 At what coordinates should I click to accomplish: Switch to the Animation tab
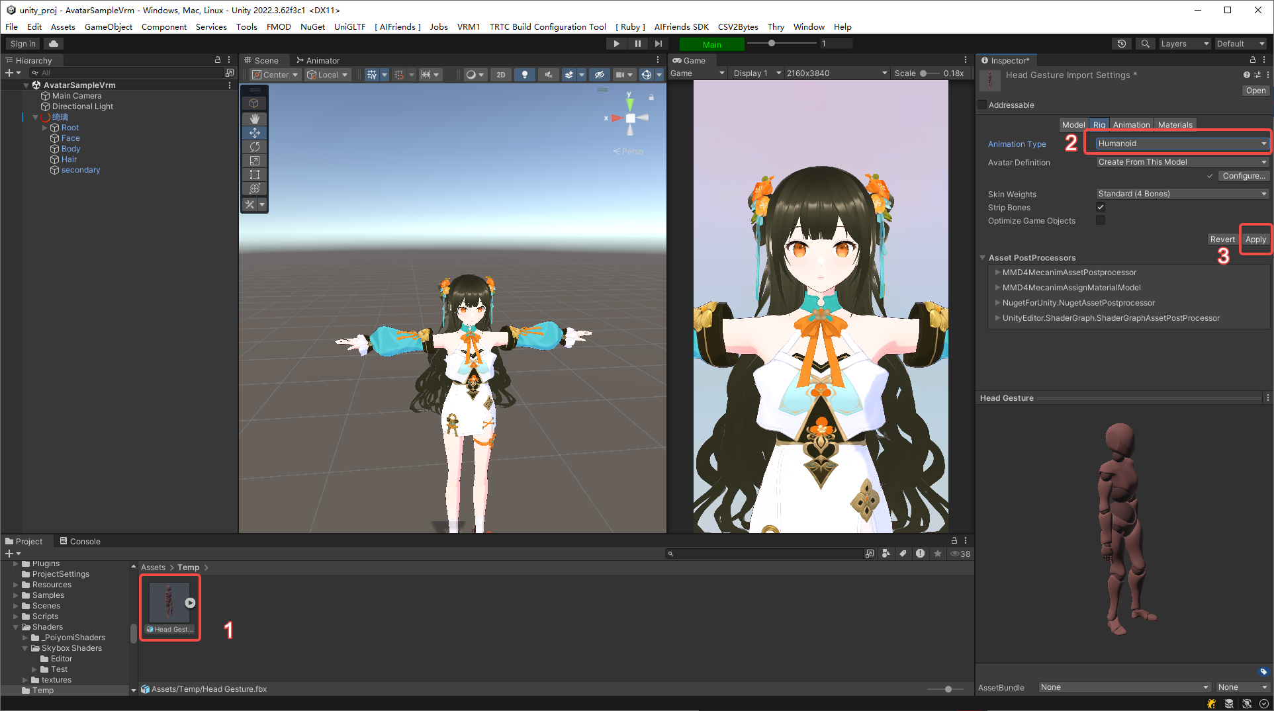[x=1131, y=124]
